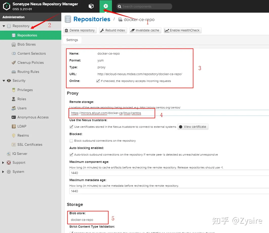Click the Repositories breadcrumb heading

[x=92, y=19]
